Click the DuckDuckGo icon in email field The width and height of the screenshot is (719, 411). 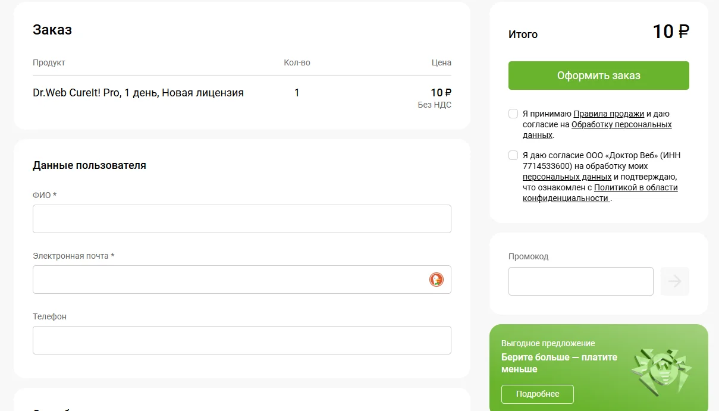(x=437, y=280)
